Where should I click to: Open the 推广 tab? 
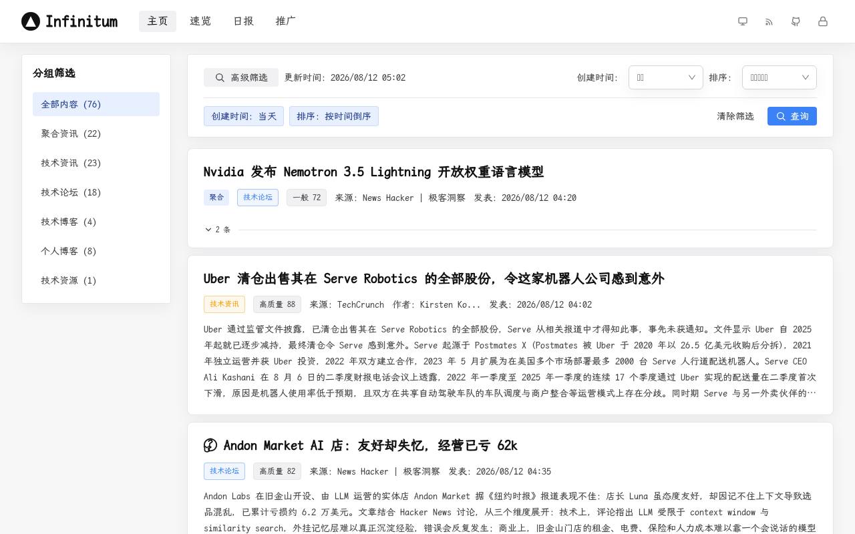(286, 21)
